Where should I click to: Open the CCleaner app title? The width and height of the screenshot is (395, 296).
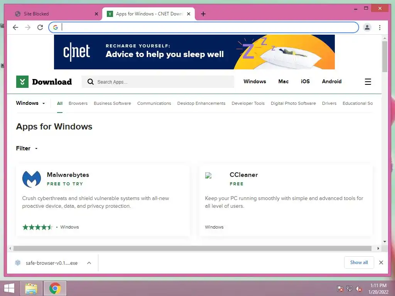click(244, 175)
